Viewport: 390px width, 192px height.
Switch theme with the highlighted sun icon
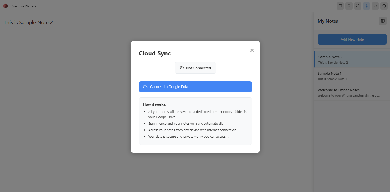[x=366, y=6]
